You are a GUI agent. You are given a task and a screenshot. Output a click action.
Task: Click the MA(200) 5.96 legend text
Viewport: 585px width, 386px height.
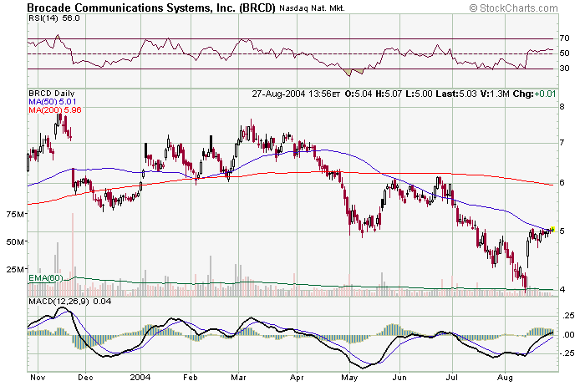coord(55,110)
